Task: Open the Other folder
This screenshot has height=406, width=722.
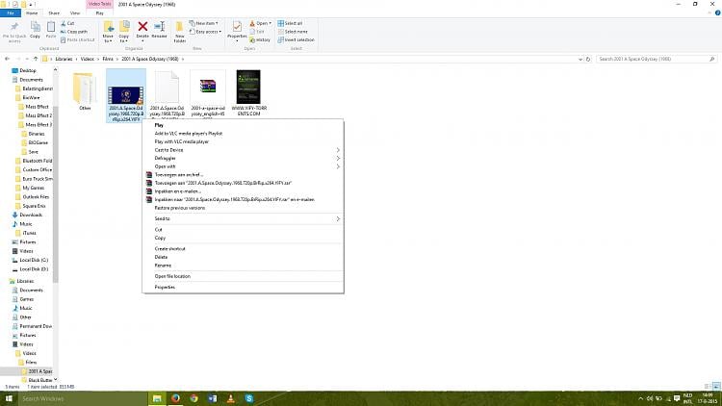Action: tap(85, 91)
